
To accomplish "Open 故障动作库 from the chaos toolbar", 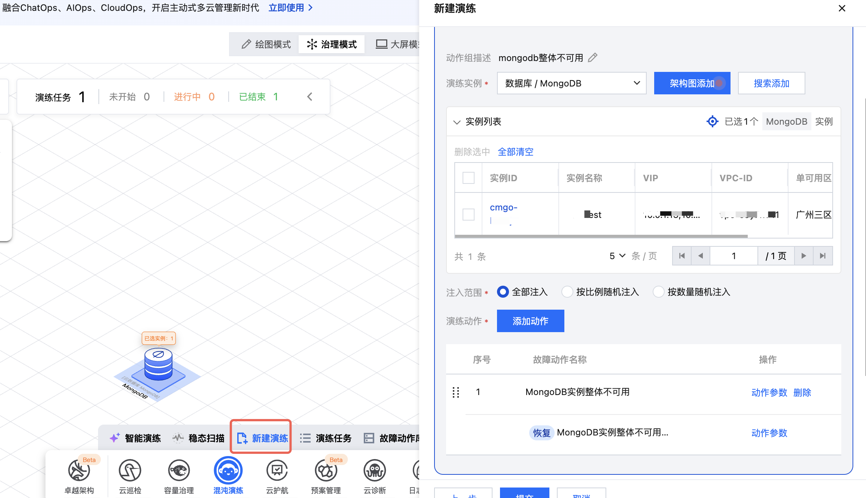I will click(x=391, y=438).
